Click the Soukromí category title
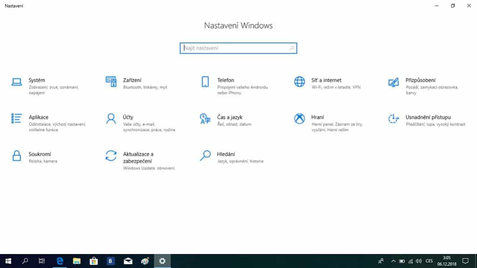This screenshot has width=477, height=268. pyautogui.click(x=40, y=154)
